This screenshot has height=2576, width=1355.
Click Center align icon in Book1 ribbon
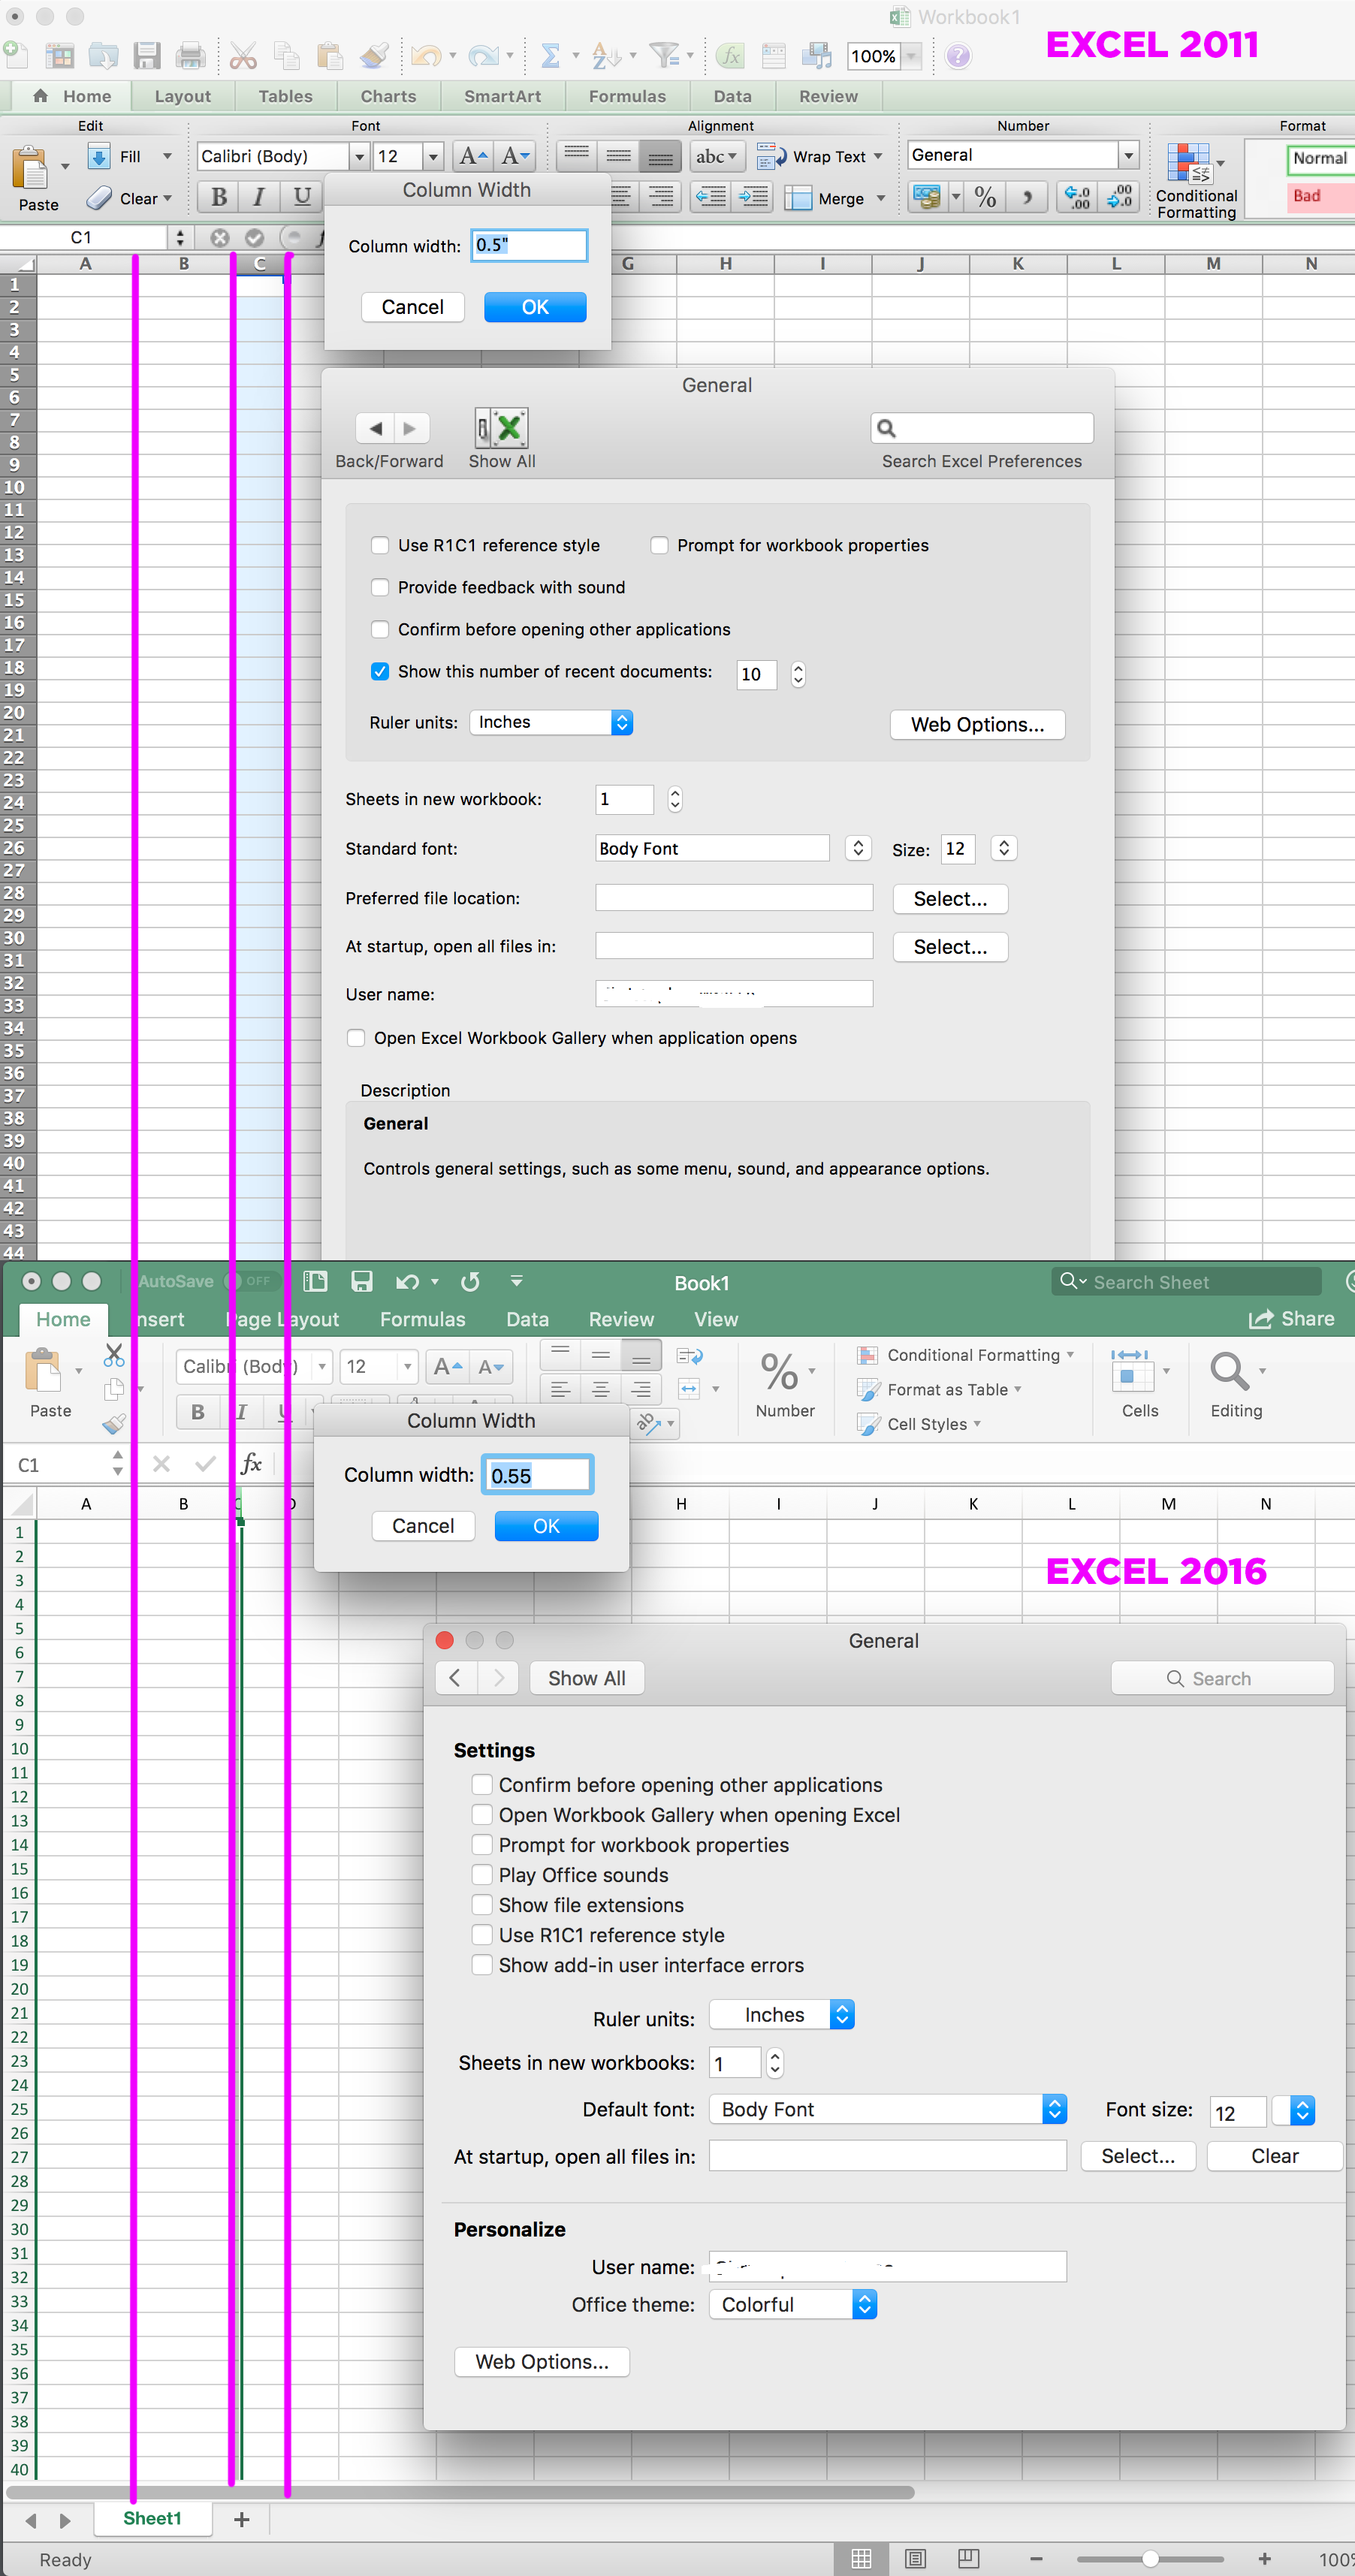tap(600, 1389)
